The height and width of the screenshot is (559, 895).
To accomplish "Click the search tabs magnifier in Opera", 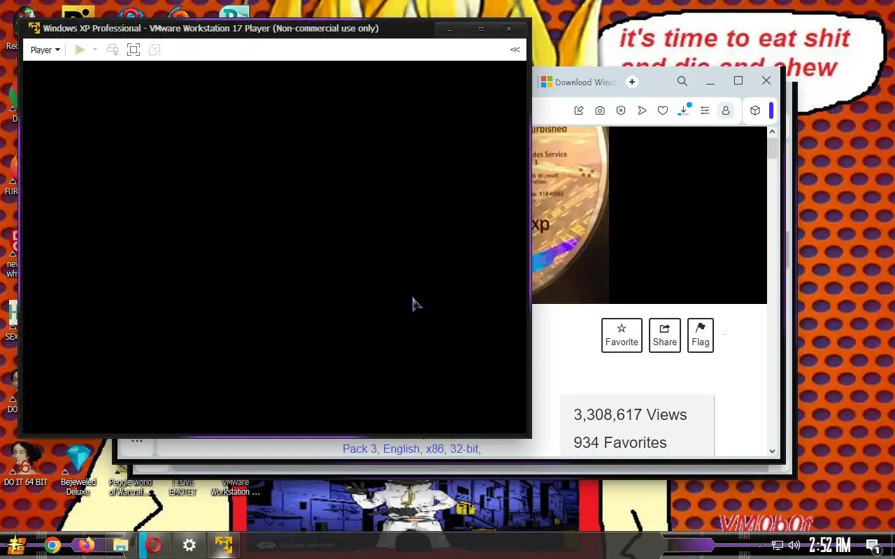I will tap(682, 81).
